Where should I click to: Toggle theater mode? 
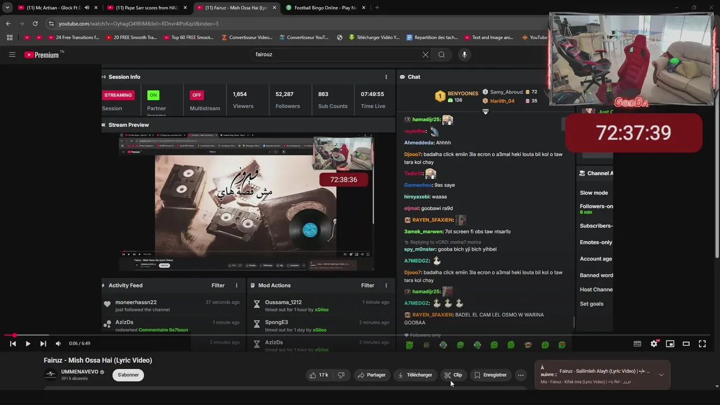point(686,344)
